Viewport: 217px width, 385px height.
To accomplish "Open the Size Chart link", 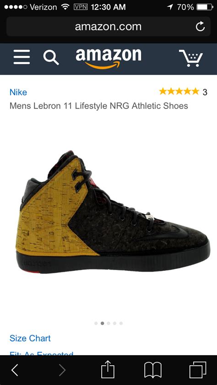I will [x=30, y=338].
